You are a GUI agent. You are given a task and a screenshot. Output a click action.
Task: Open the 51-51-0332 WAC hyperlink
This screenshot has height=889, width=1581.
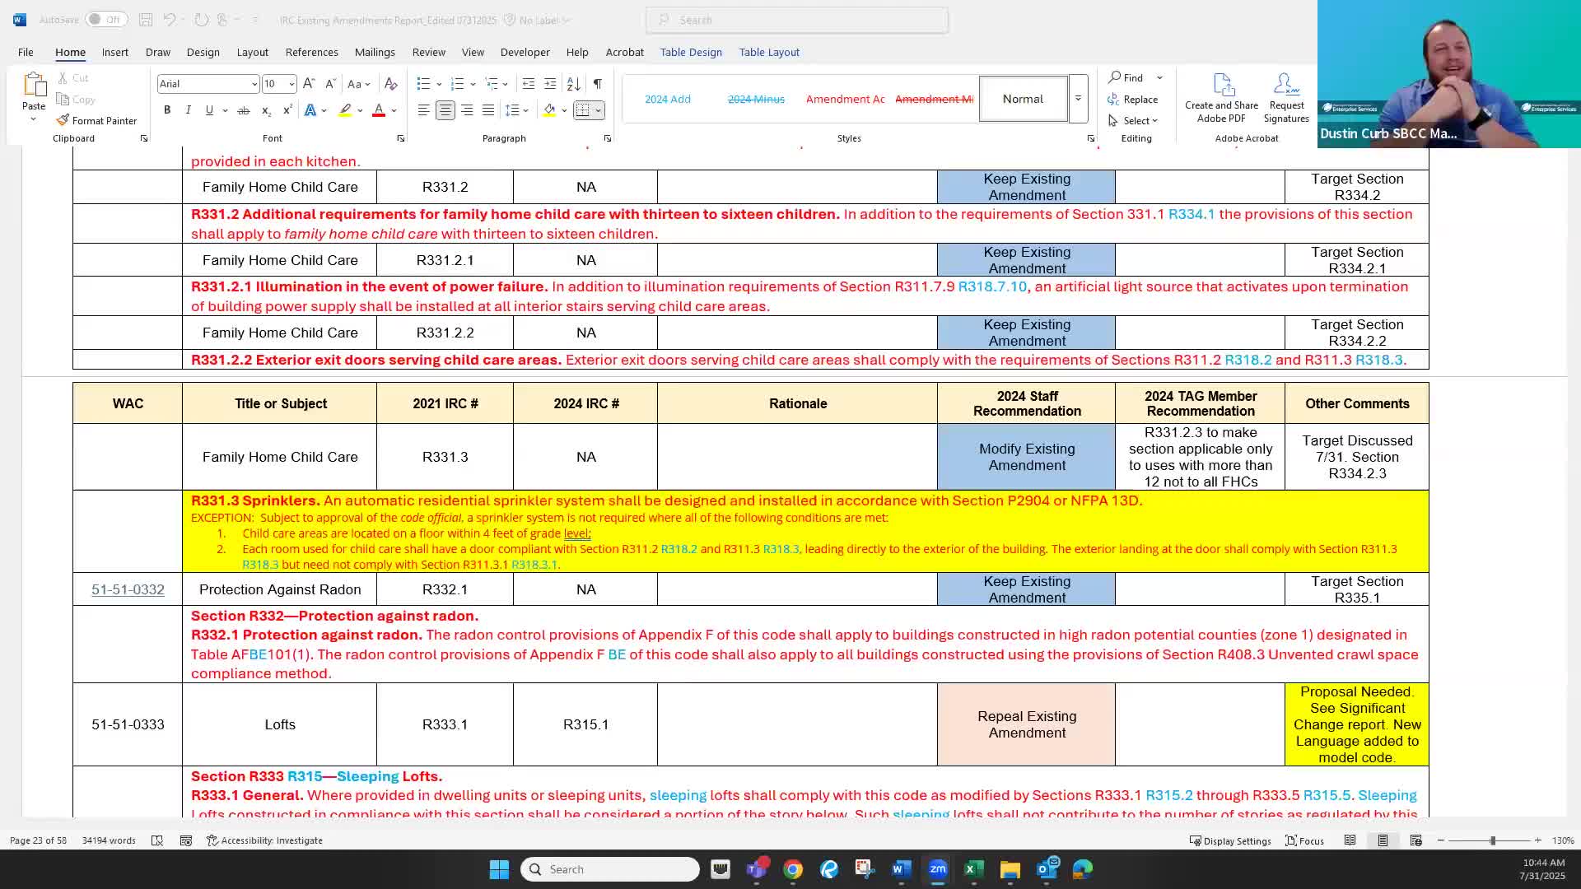pos(128,589)
